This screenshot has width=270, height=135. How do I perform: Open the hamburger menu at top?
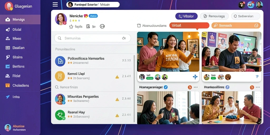55,5
